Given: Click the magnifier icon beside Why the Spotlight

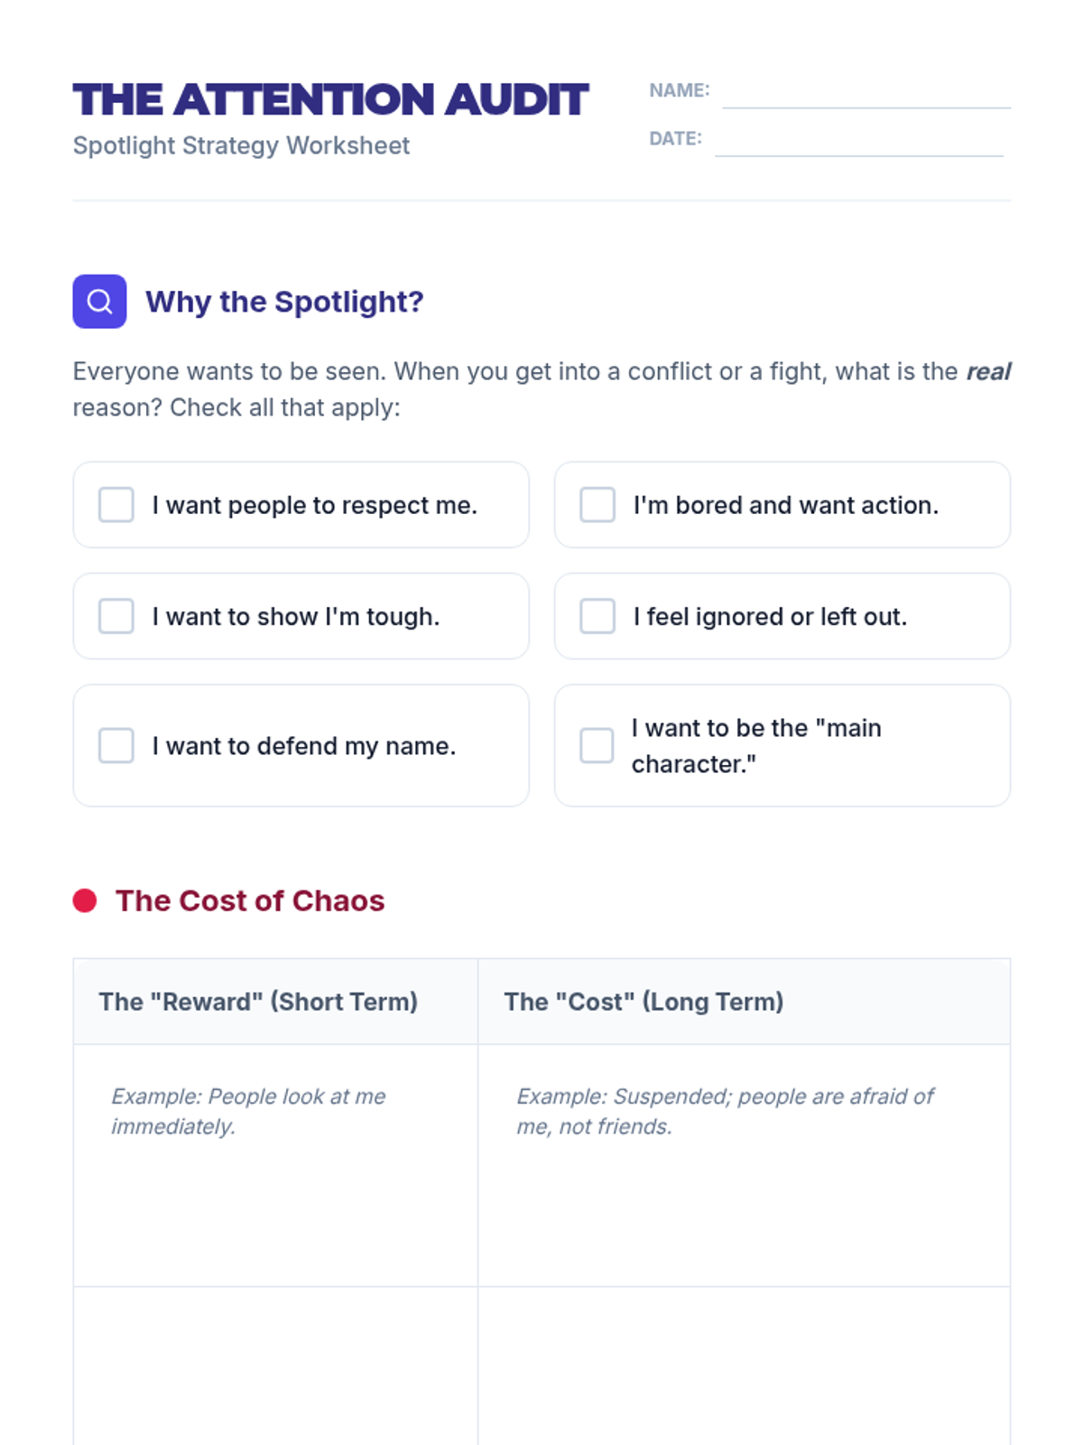Looking at the screenshot, I should [x=99, y=302].
